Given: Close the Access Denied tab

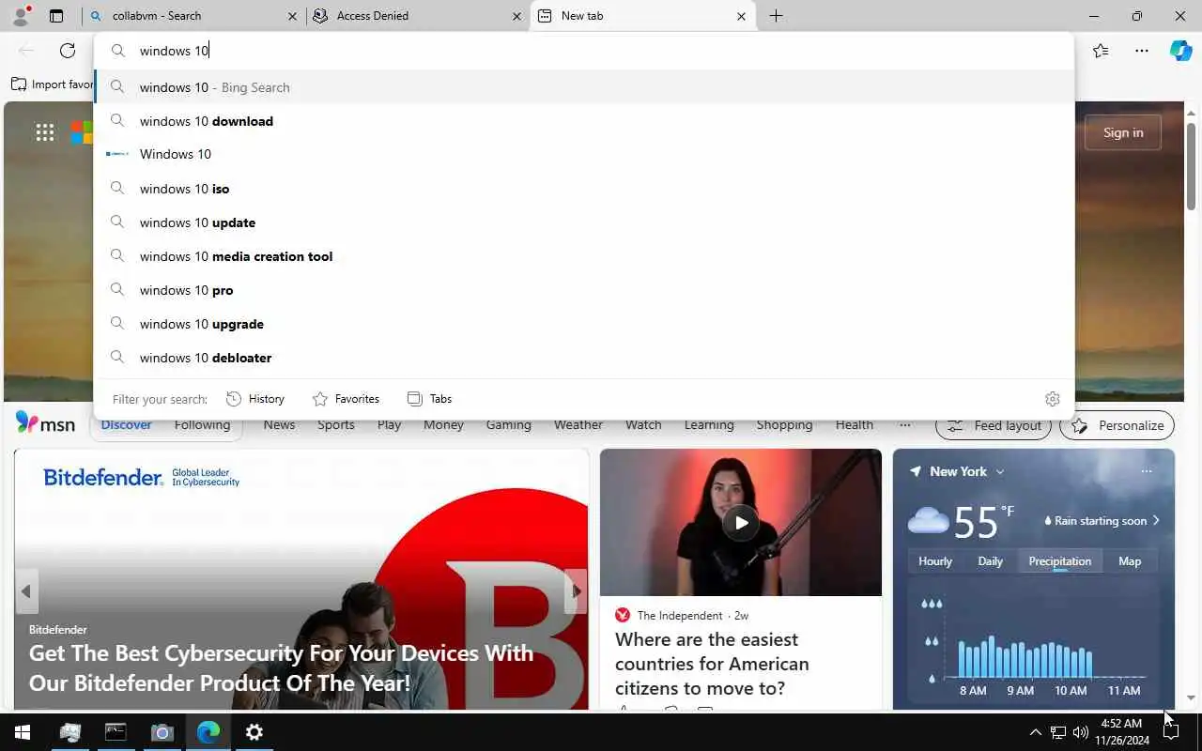Looking at the screenshot, I should tap(516, 16).
